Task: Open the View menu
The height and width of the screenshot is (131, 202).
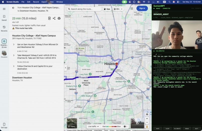Action: point(52,2)
